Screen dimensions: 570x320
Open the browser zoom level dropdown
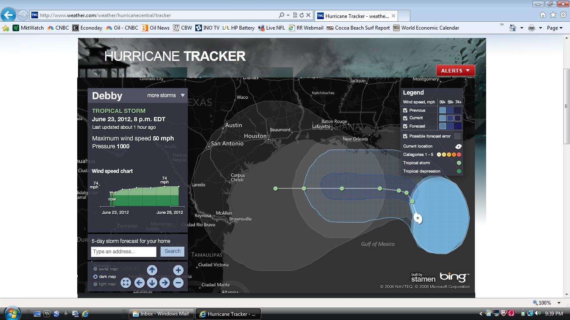click(559, 303)
